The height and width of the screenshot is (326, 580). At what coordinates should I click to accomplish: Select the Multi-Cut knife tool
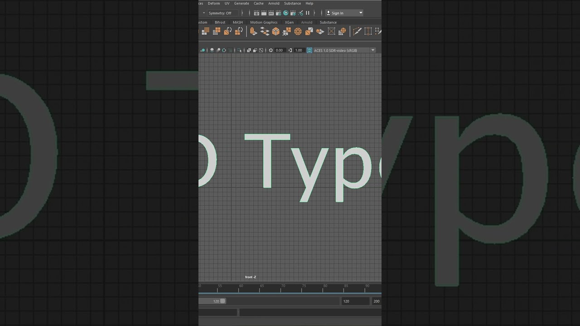(x=357, y=31)
